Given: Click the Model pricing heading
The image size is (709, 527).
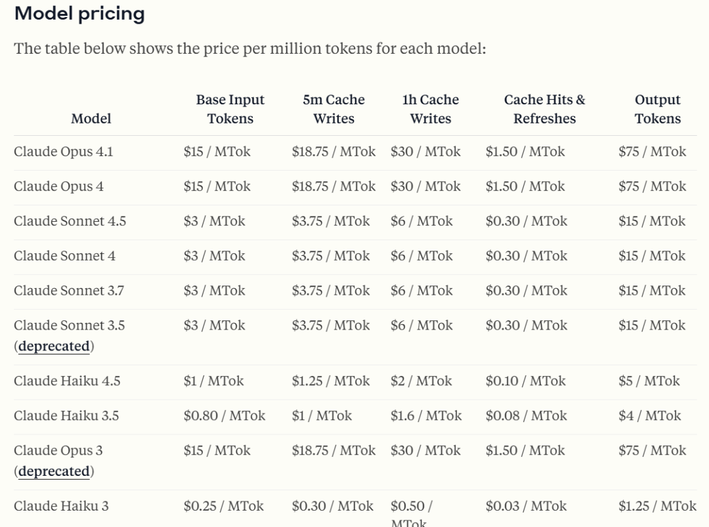Looking at the screenshot, I should pos(79,14).
